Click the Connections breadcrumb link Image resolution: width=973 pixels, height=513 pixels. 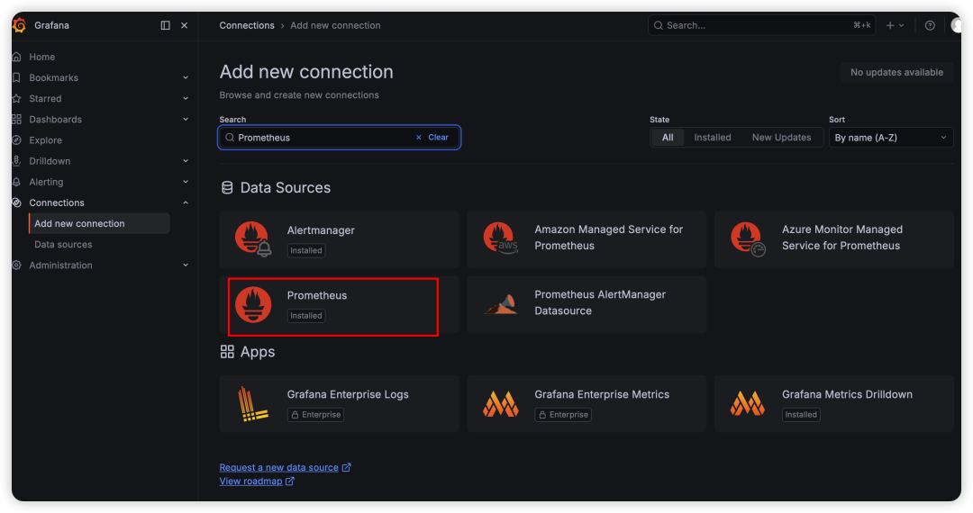tap(246, 25)
